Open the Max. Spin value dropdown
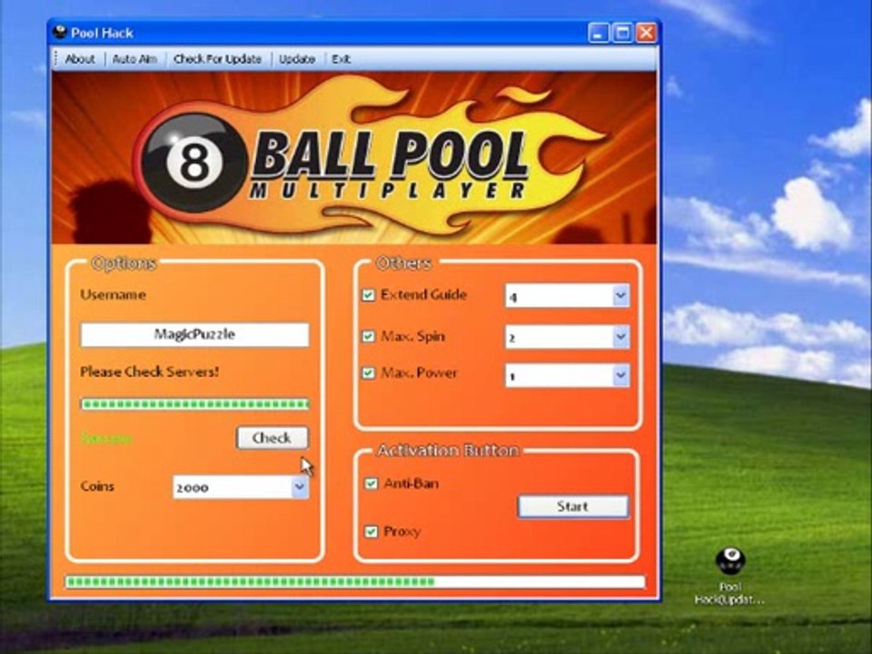Screen dimensions: 872x654 pyautogui.click(x=621, y=337)
